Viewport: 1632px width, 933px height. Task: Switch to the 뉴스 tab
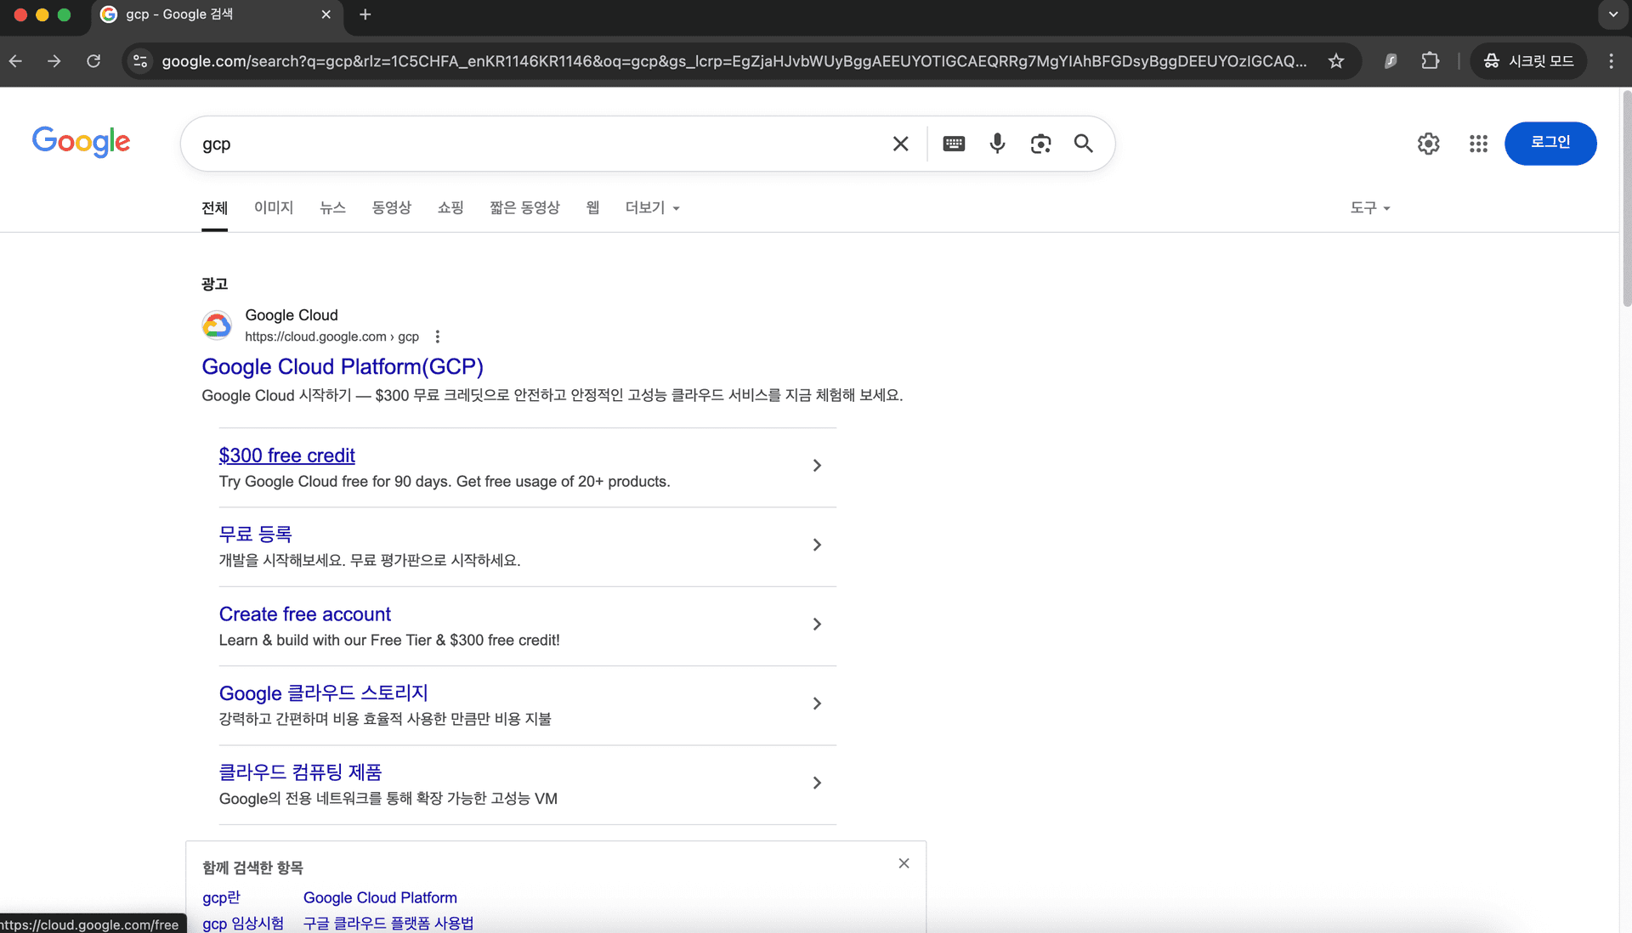pos(332,207)
